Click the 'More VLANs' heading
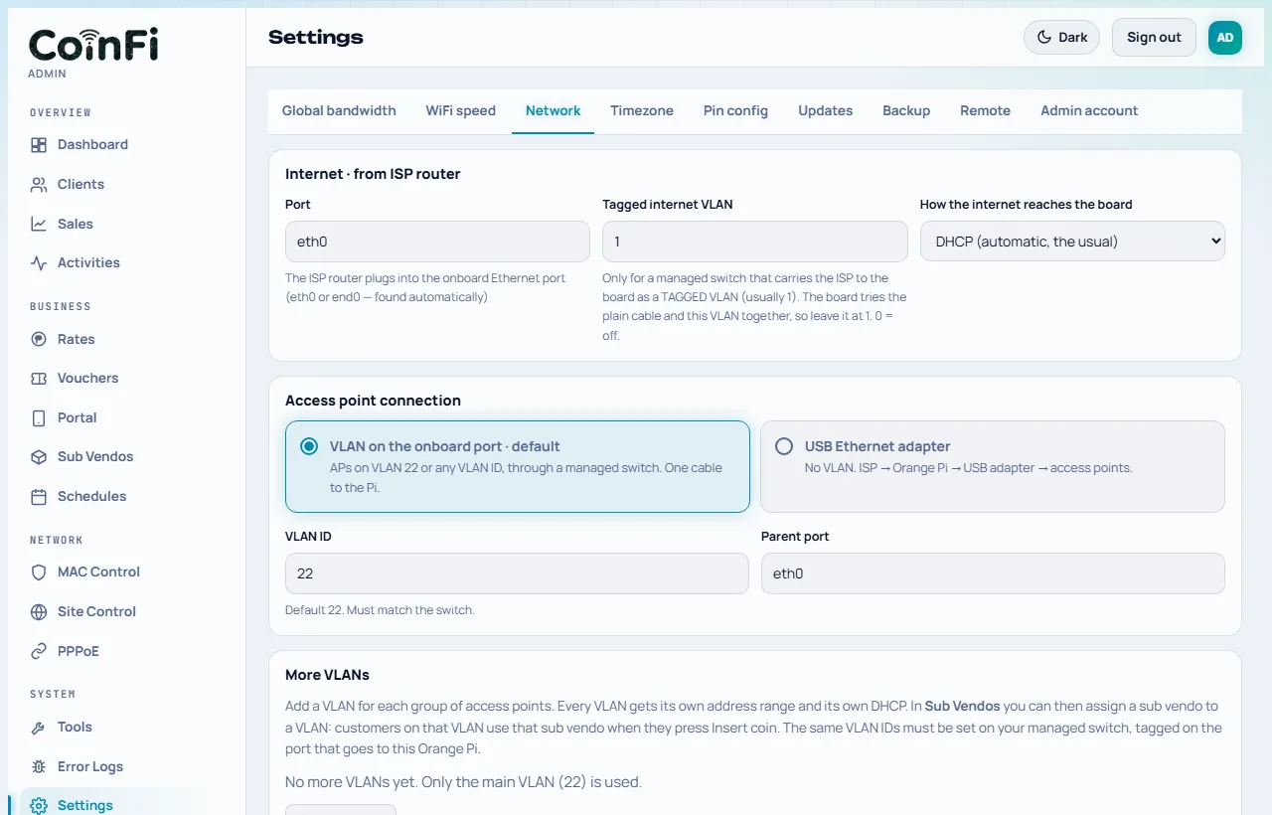The image size is (1272, 815). pyautogui.click(x=327, y=675)
